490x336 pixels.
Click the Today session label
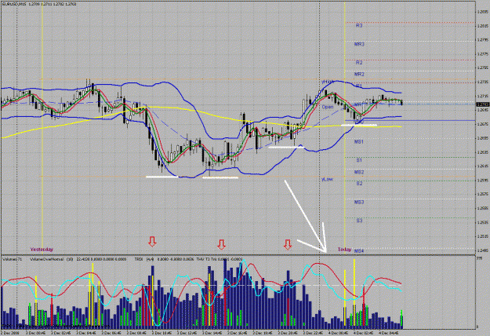[x=344, y=250]
